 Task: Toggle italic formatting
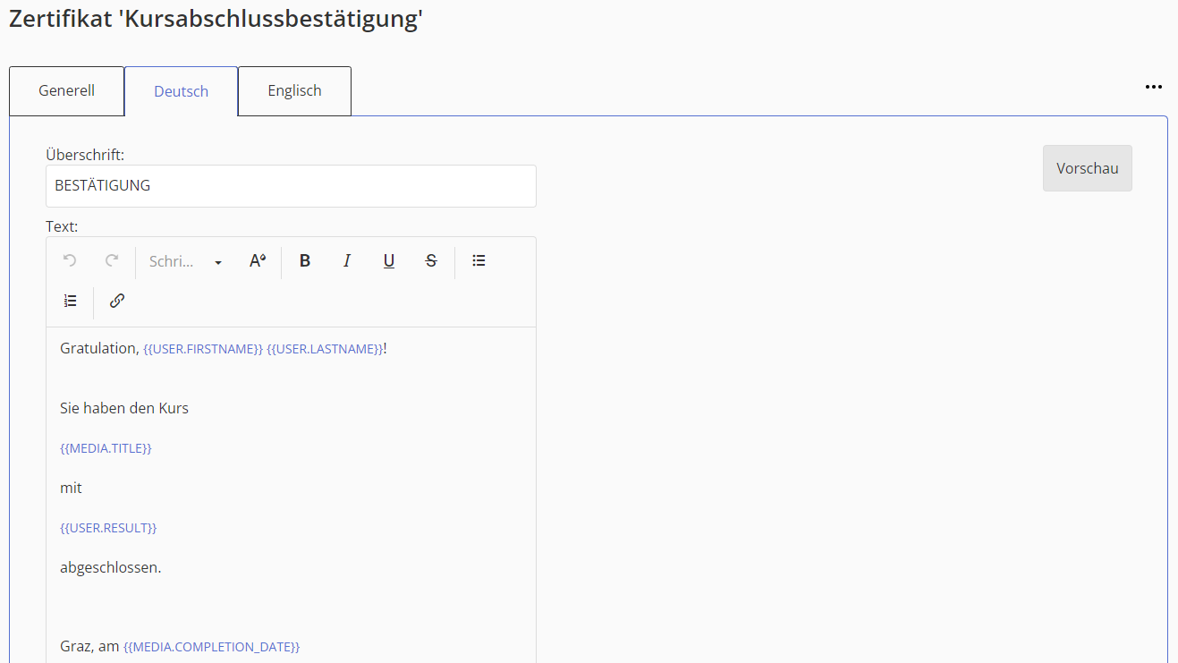coord(347,260)
